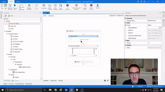Click Add To Source Control
Screen dimensions: 165x92
click(155, 87)
